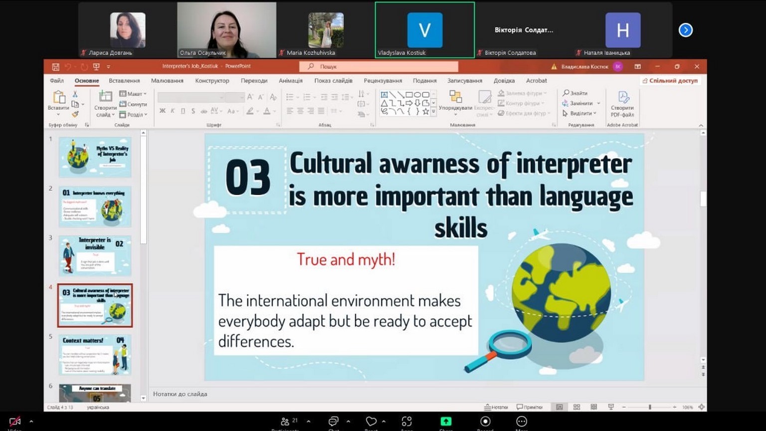The height and width of the screenshot is (431, 766).
Task: Toggle the Zoom video camera on
Action: pos(15,422)
